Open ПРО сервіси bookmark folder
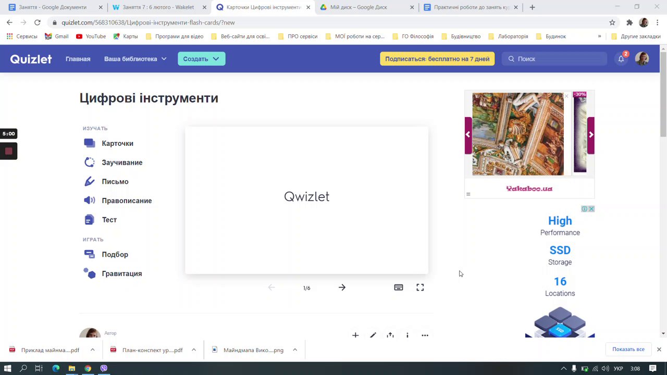The image size is (667, 375). [298, 36]
